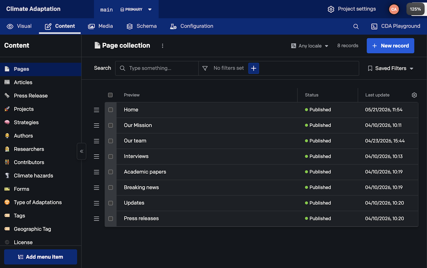Switch to the Configuration tab

191,26
